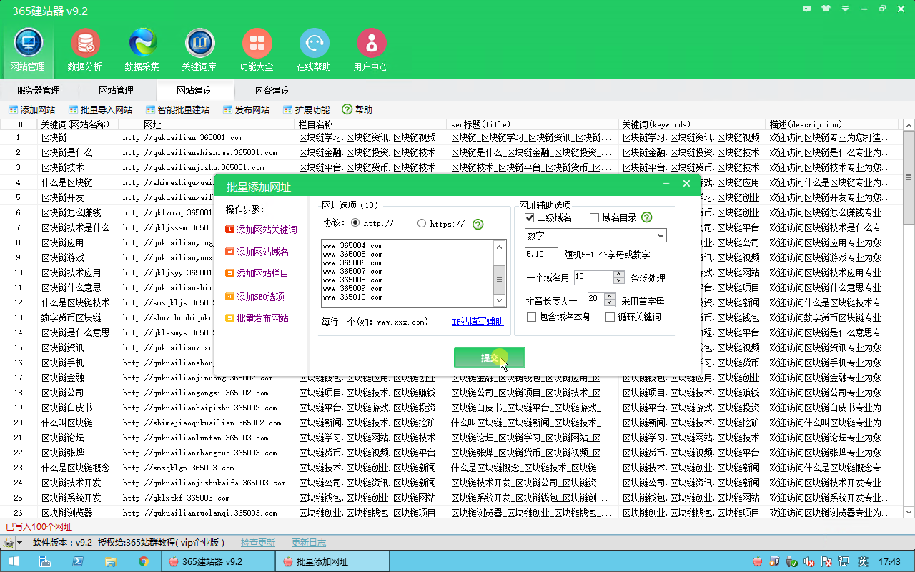Viewport: 915px width, 572px height.
Task: Go to step 添加网站域名
Action: click(257, 252)
